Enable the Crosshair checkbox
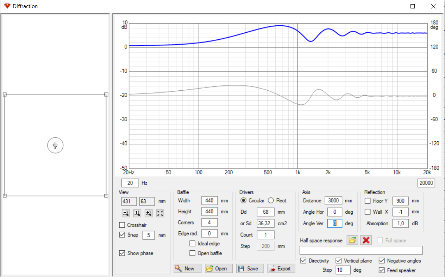This screenshot has height=277, width=445. point(122,225)
